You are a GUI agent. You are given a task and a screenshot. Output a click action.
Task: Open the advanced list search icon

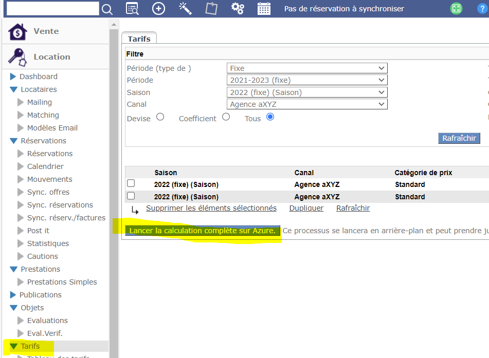[133, 9]
